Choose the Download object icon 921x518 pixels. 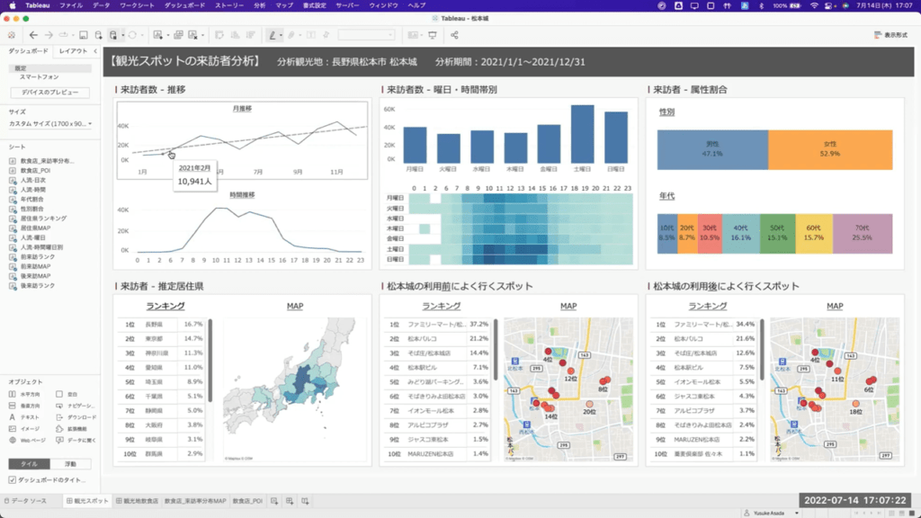59,417
